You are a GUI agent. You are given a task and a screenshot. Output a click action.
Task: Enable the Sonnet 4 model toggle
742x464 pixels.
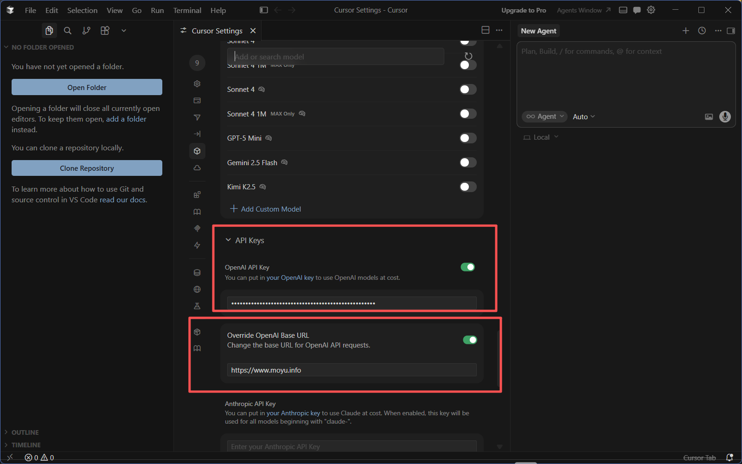(x=468, y=90)
